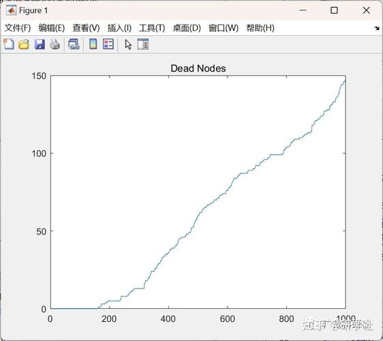The image size is (383, 341).
Task: Click the Link Plot toolbar icon
Action: click(x=74, y=44)
